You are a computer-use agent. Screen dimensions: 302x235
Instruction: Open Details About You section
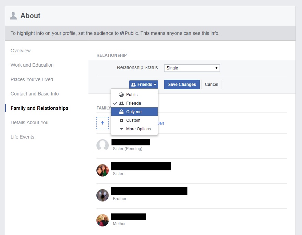(x=29, y=122)
